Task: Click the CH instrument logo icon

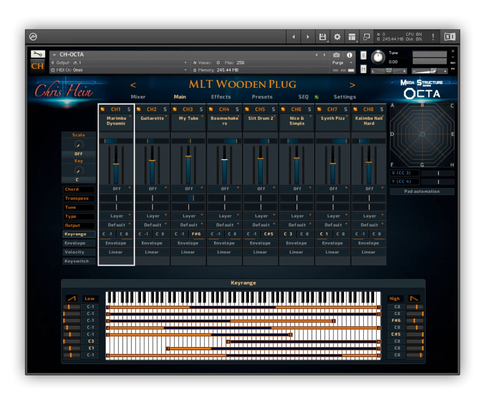Action: point(37,66)
